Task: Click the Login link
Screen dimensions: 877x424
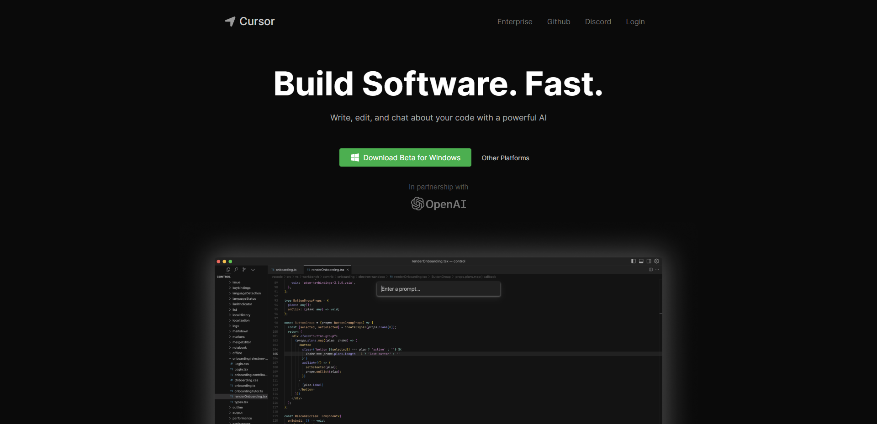Action: (x=635, y=21)
